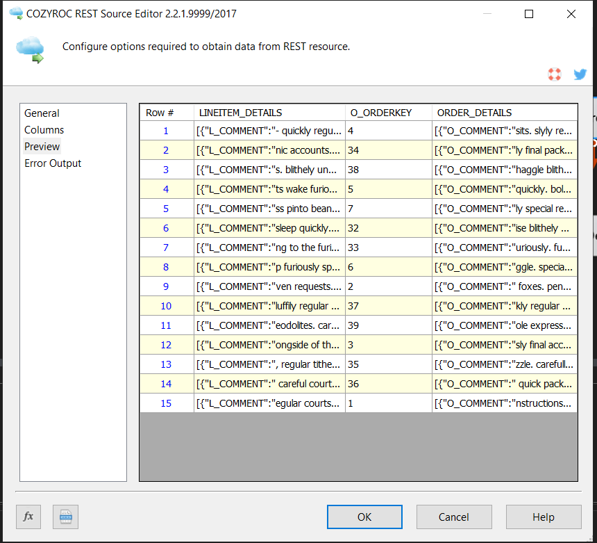597x543 pixels.
Task: Click L_COMMENT cell starting "- quickly regu"
Action: point(269,131)
